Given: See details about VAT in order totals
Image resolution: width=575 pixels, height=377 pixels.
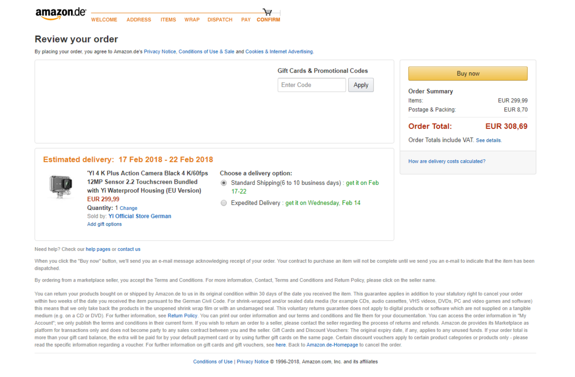Looking at the screenshot, I should tap(489, 140).
